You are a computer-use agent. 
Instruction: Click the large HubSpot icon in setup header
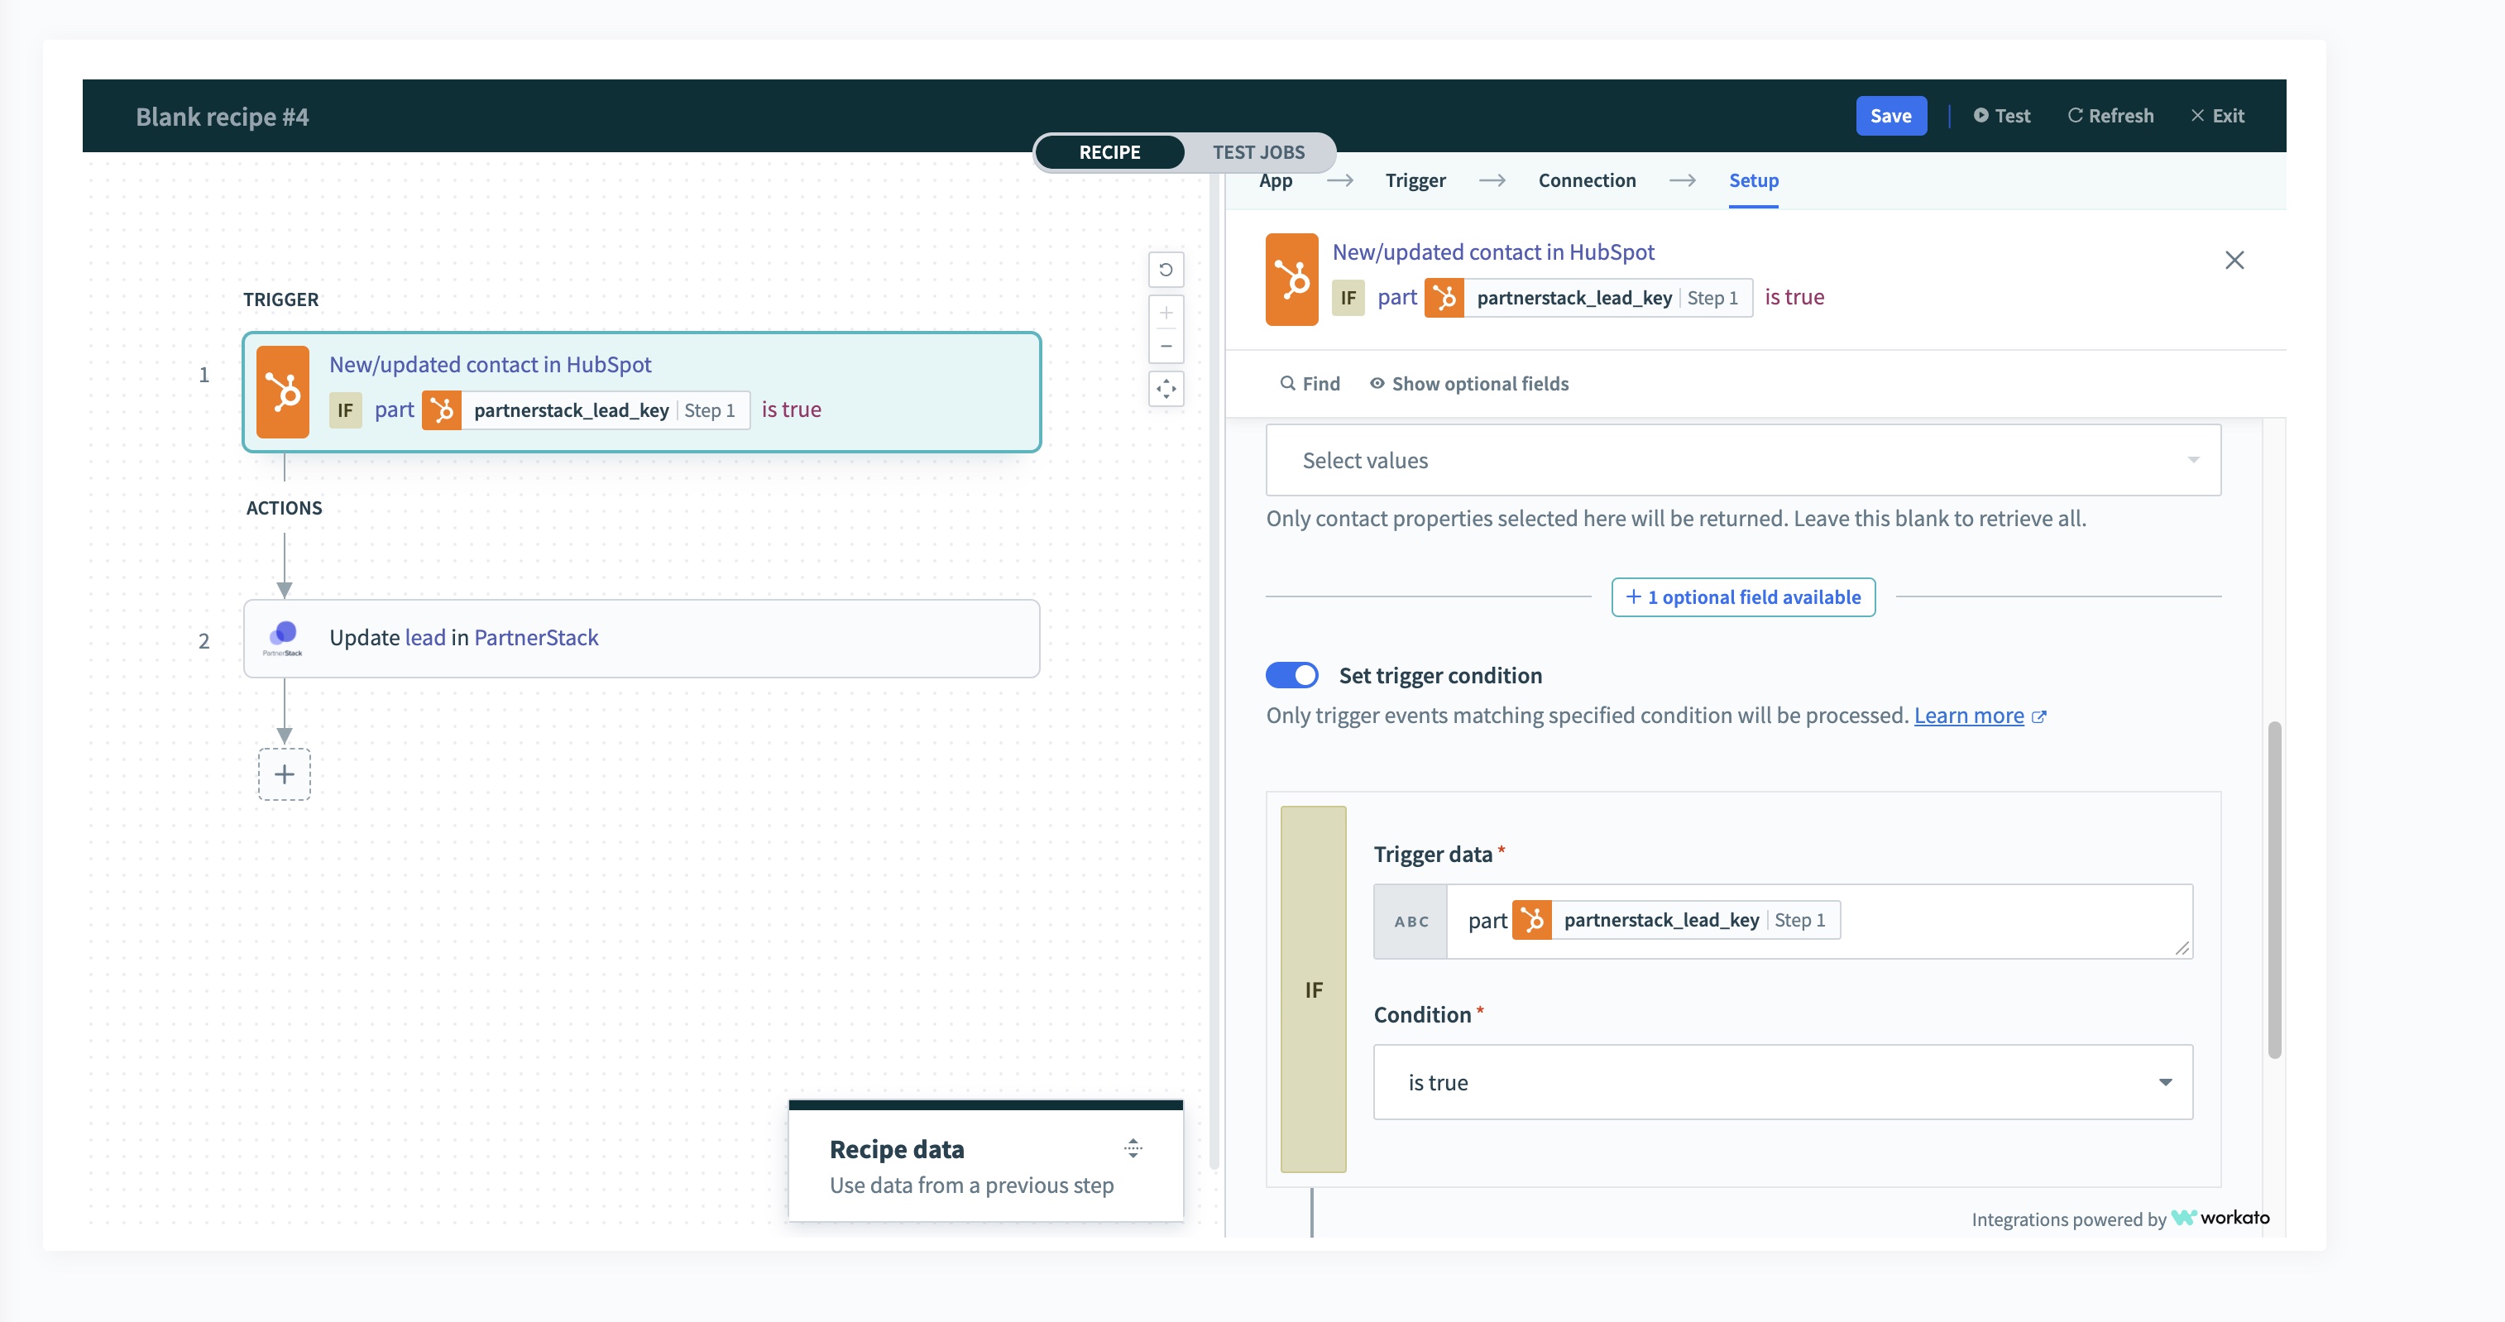tap(1291, 279)
